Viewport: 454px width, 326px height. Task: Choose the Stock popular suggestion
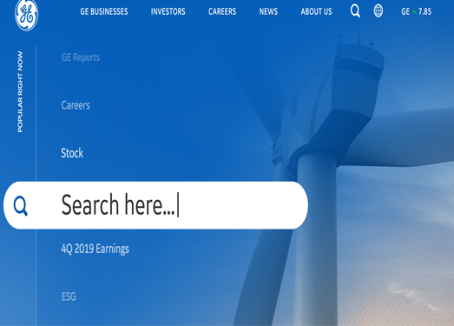click(72, 153)
